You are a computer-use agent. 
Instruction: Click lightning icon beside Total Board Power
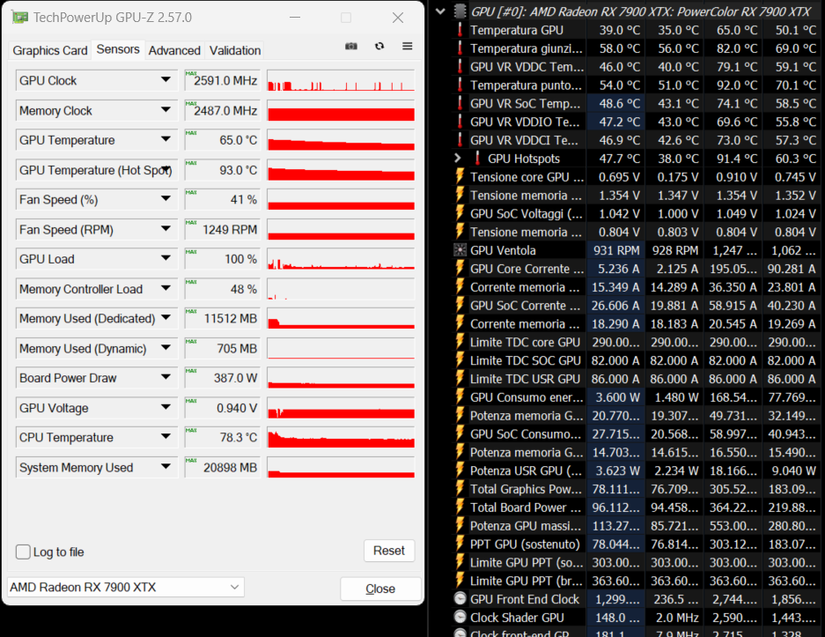pos(460,507)
